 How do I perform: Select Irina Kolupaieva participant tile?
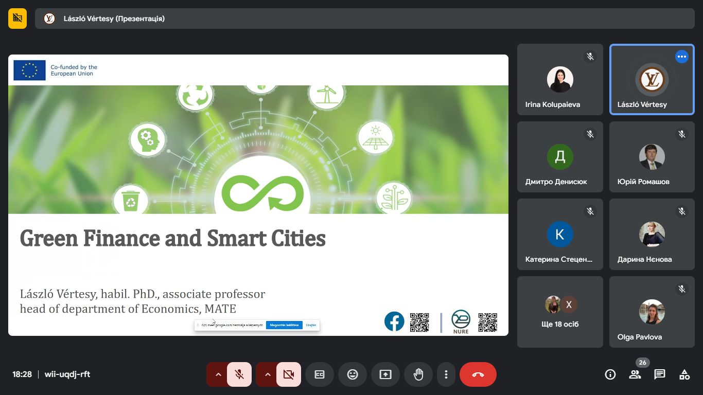pos(560,80)
